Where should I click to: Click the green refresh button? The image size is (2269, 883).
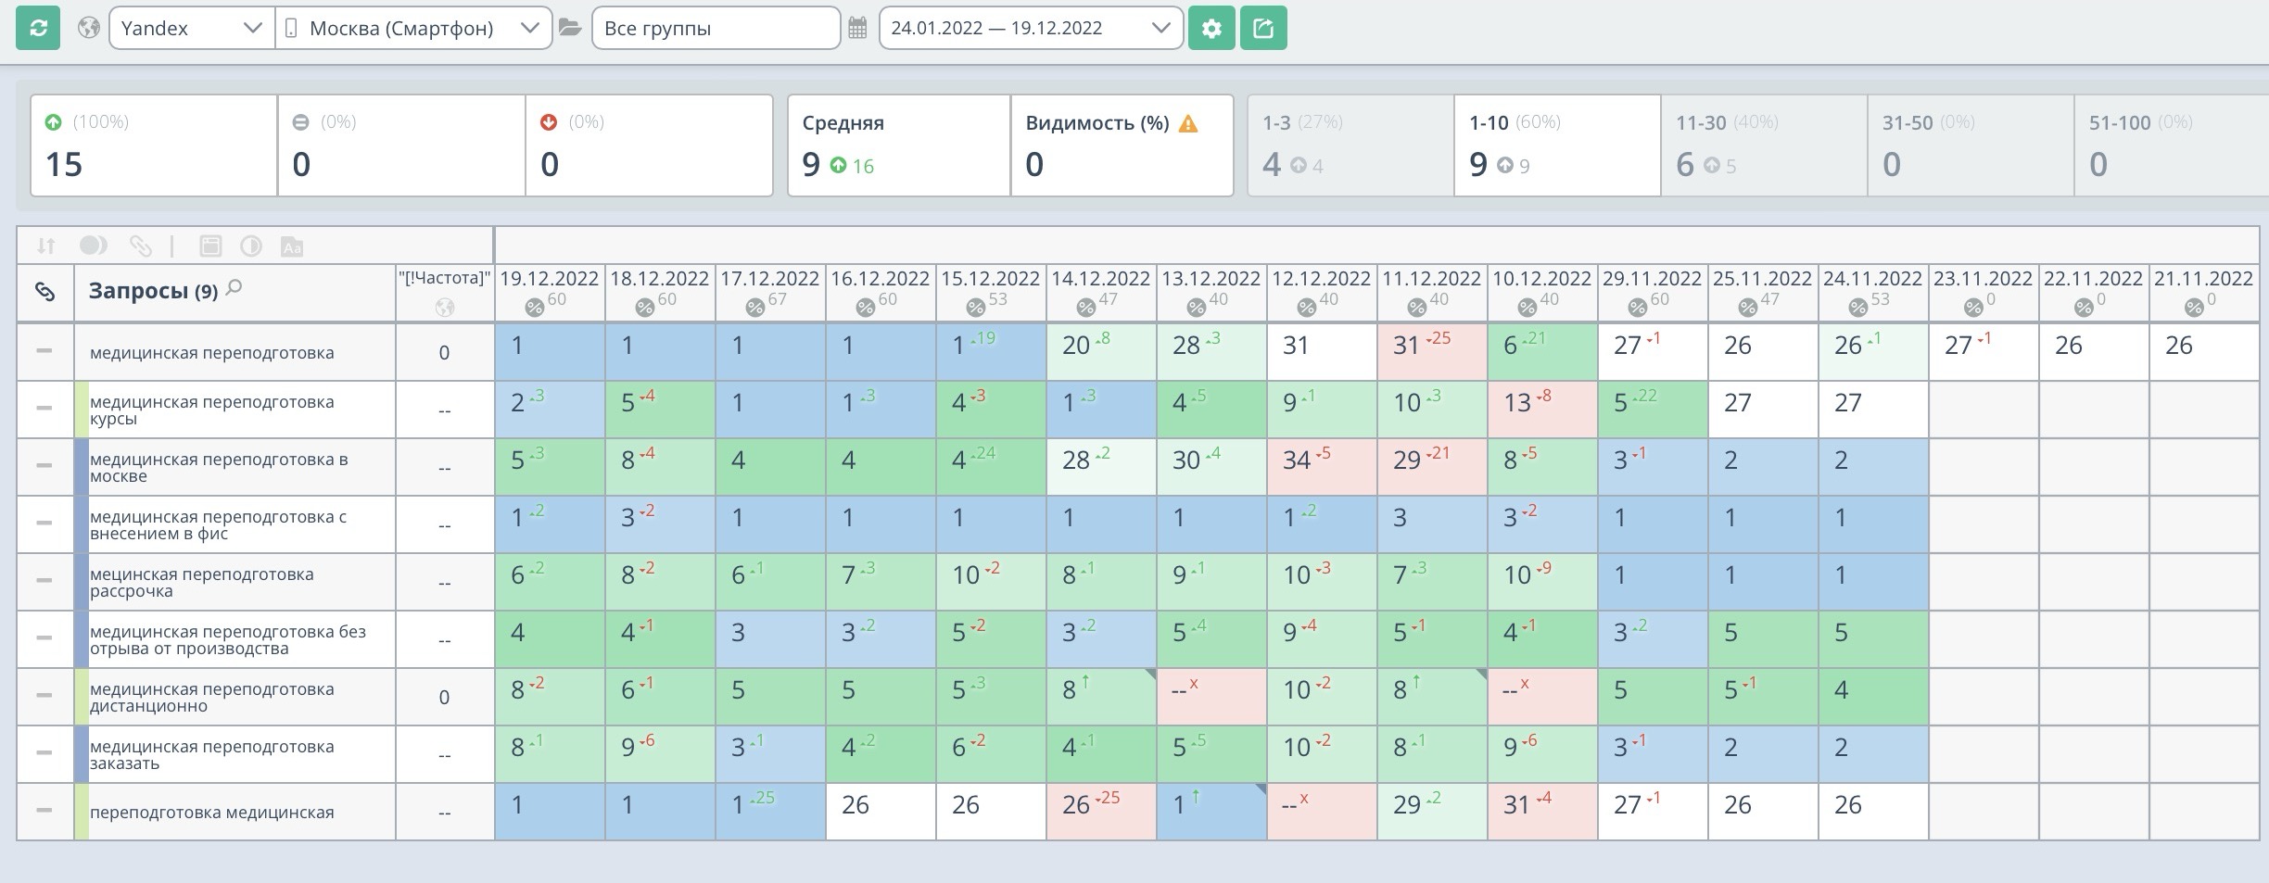(38, 28)
